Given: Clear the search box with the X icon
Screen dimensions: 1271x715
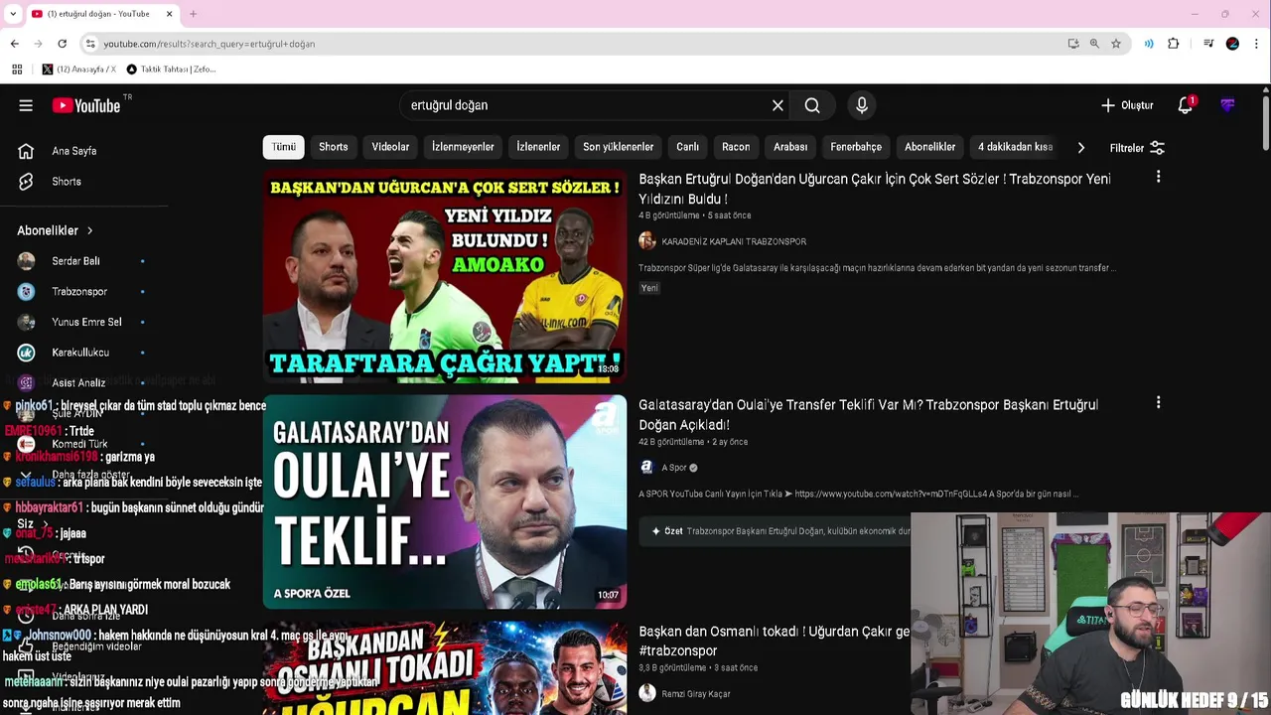Looking at the screenshot, I should [777, 105].
